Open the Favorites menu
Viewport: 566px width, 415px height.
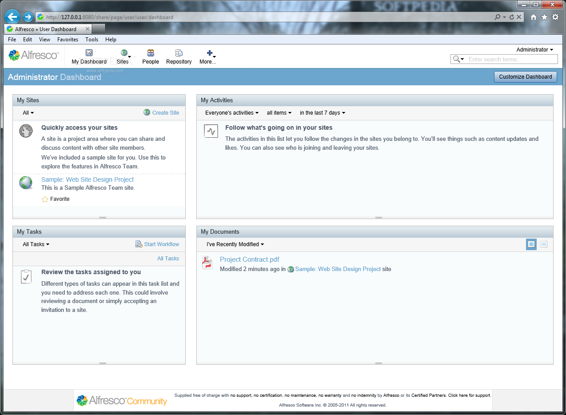68,40
